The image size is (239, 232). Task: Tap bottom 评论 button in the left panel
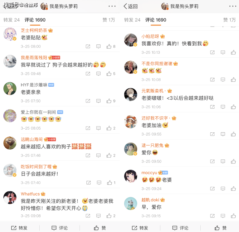(x=60, y=228)
